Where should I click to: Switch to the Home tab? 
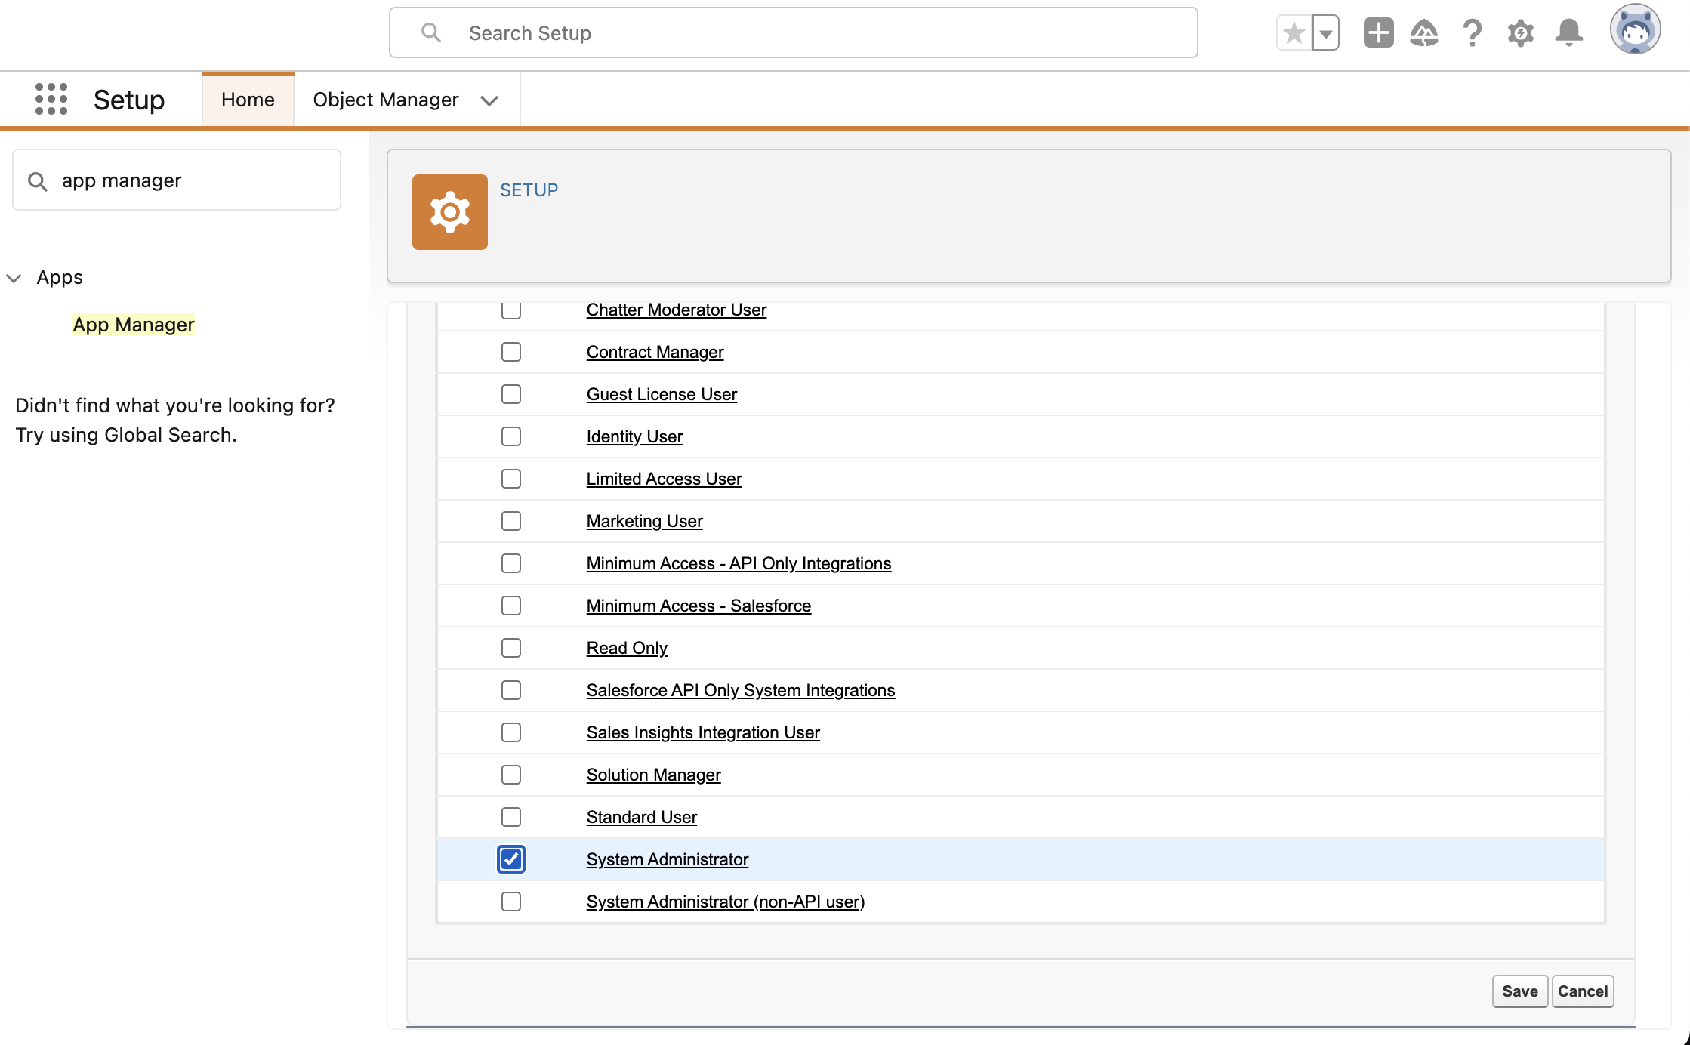point(248,100)
